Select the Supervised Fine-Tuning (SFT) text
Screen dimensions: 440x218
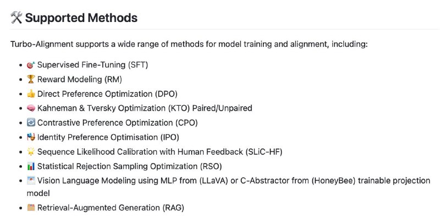pos(92,65)
